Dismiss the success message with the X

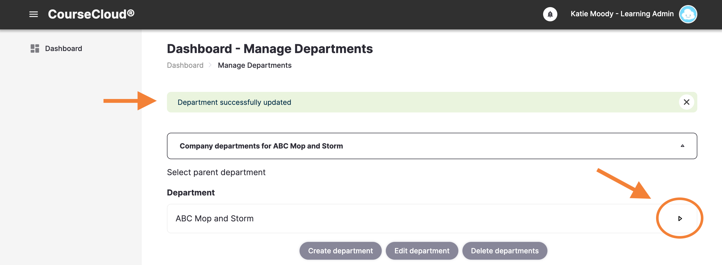coord(686,102)
